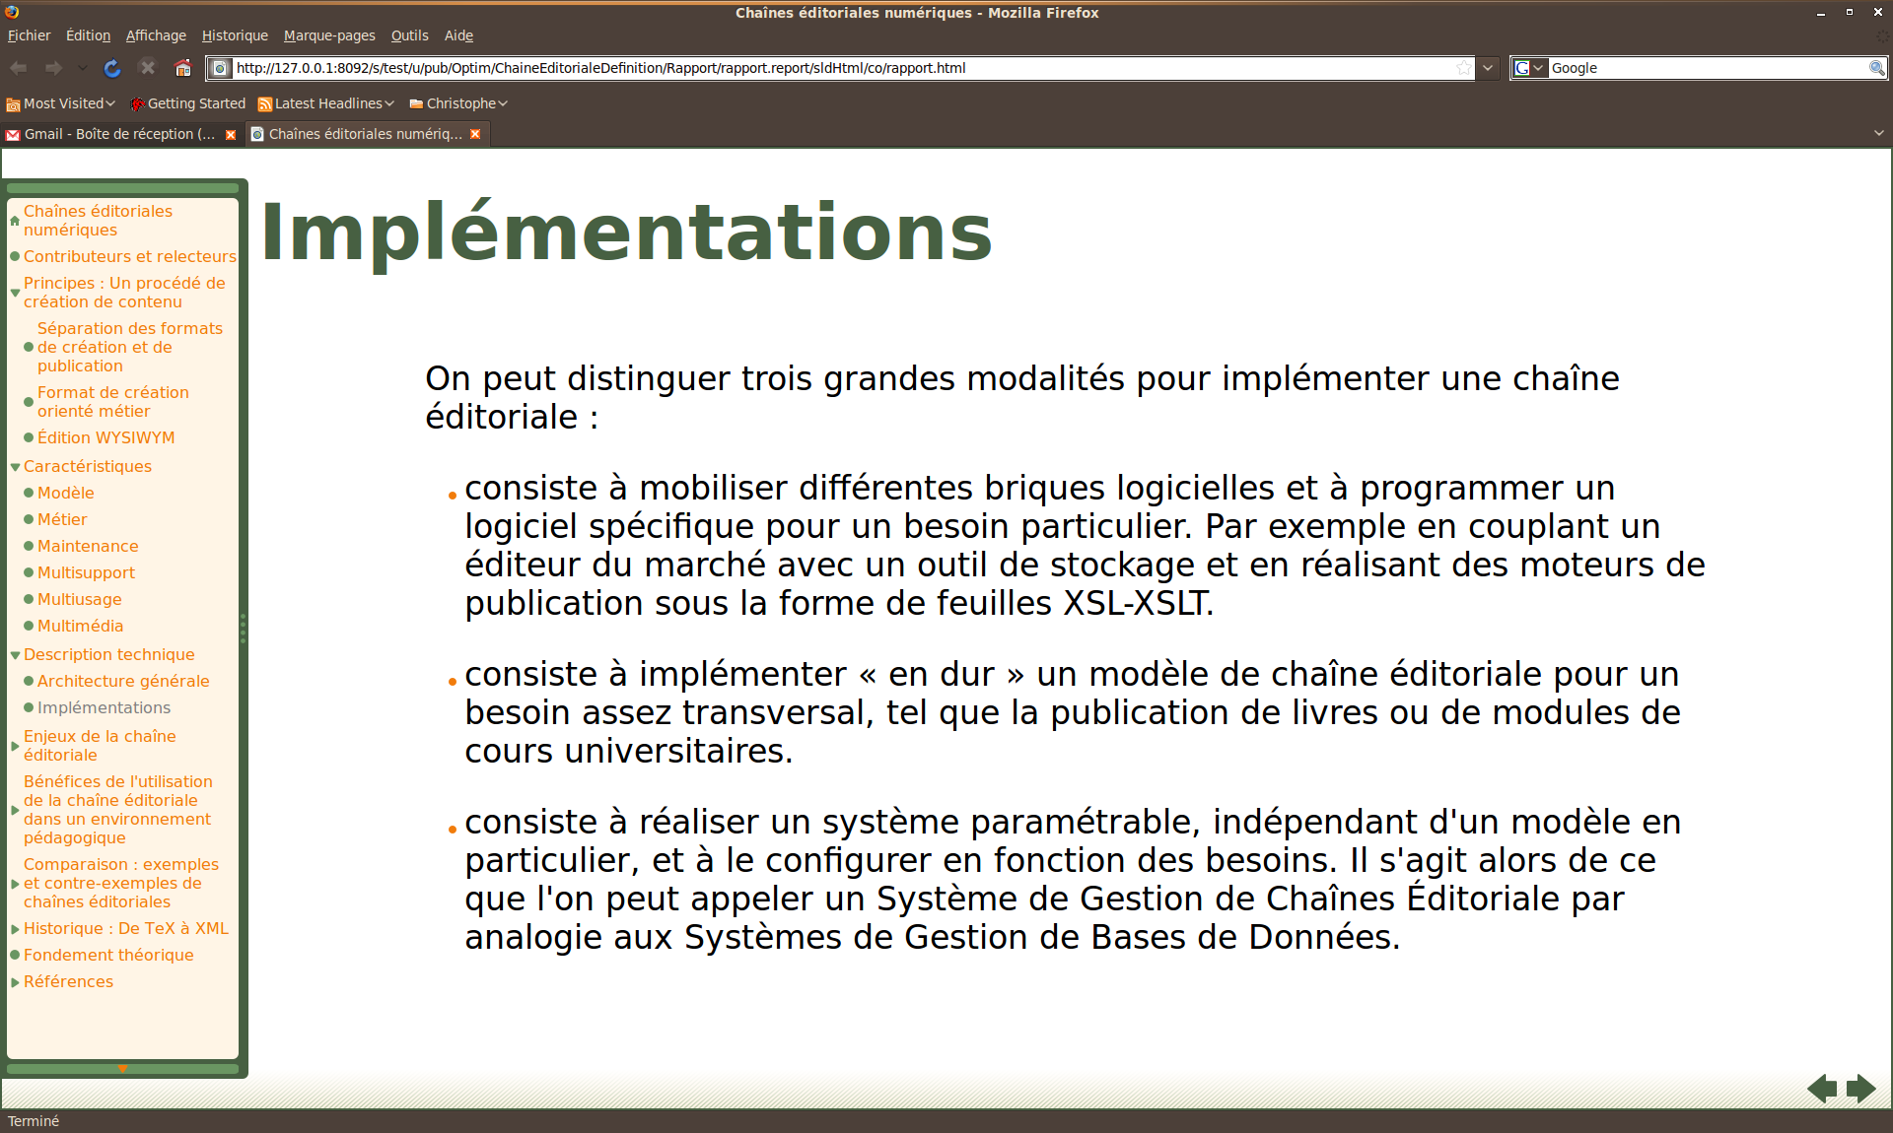Open Format de création orienté métier
The height and width of the screenshot is (1133, 1893).
pos(113,401)
